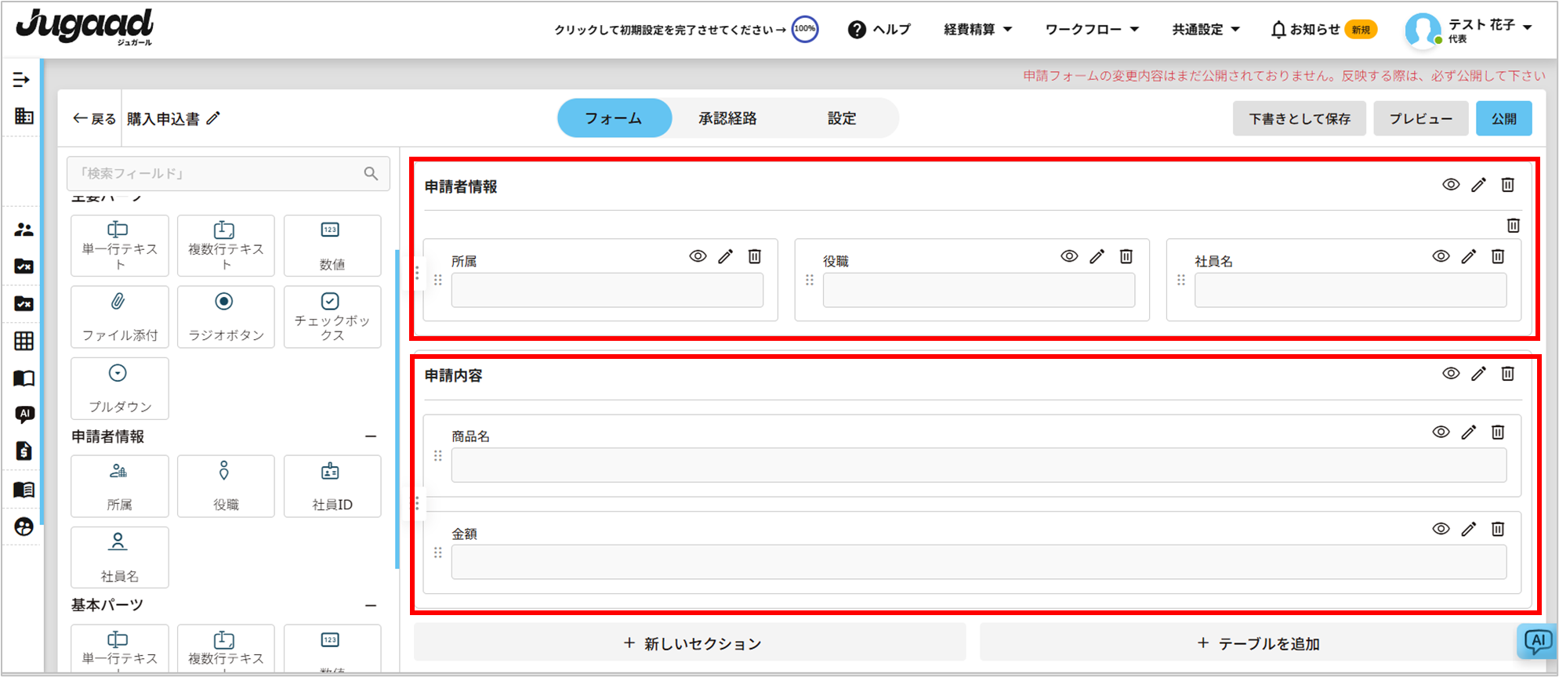Image resolution: width=1559 pixels, height=677 pixels.
Task: Delete the 役職 field using its trash icon
Action: [x=1126, y=256]
